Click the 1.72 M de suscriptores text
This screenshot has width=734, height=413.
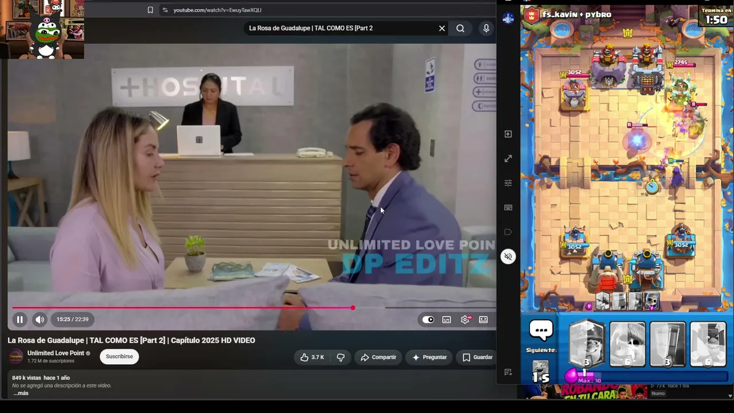51,361
